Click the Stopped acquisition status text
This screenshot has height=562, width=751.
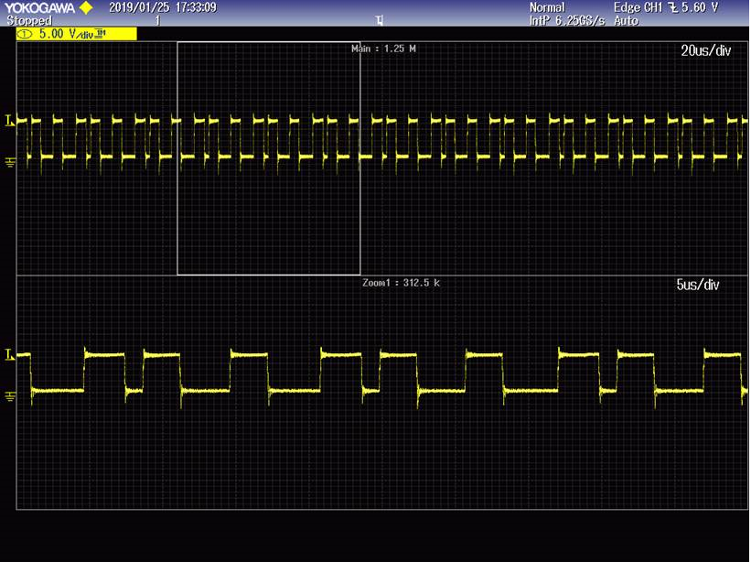tap(28, 21)
